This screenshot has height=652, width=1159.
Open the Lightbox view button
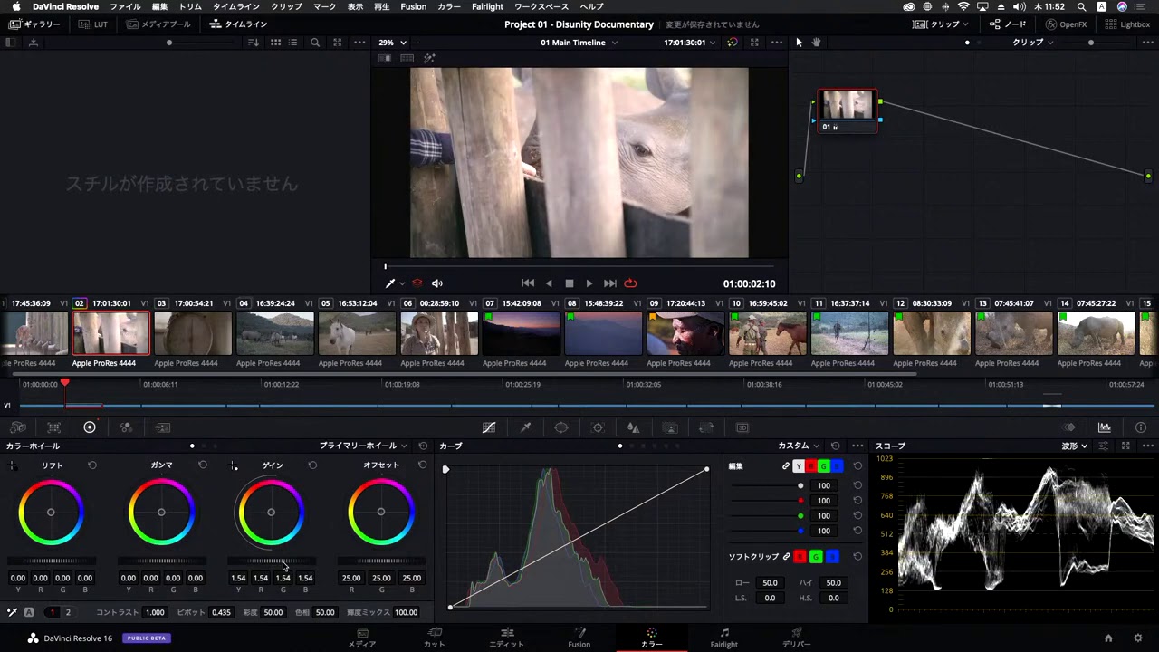coord(1128,24)
